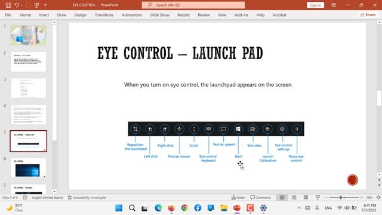Open the Undo history dropdown arrow
Viewport: 382px width, 215px height.
click(21, 5)
